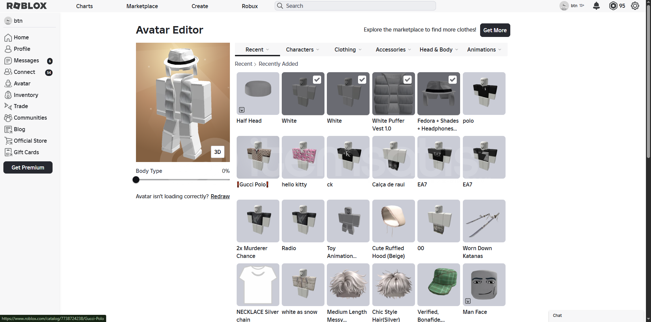
Task: Expand the Accessories dropdown
Action: coord(393,49)
